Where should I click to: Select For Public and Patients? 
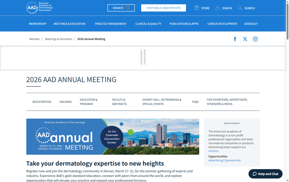(163, 8)
